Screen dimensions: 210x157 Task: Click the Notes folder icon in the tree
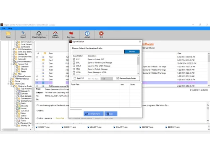tap(19, 113)
